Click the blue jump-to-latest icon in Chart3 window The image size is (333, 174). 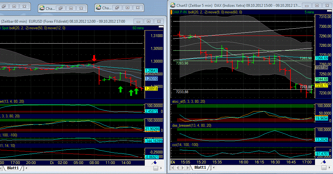[x=324, y=162]
